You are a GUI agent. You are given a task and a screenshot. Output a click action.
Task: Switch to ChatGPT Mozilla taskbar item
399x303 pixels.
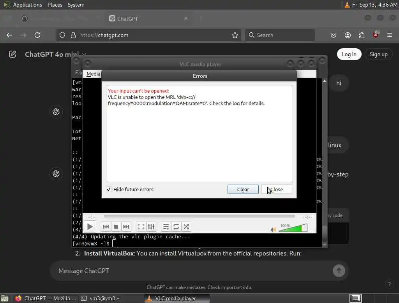click(x=46, y=298)
